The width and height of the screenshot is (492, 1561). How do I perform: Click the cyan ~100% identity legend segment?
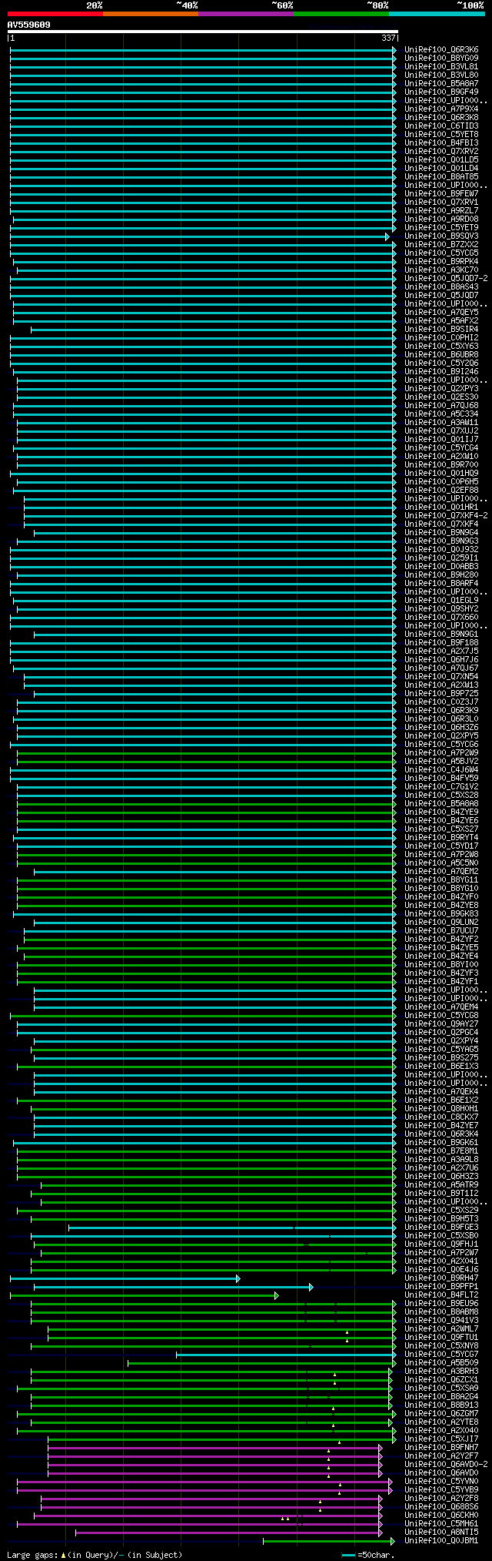[x=437, y=14]
